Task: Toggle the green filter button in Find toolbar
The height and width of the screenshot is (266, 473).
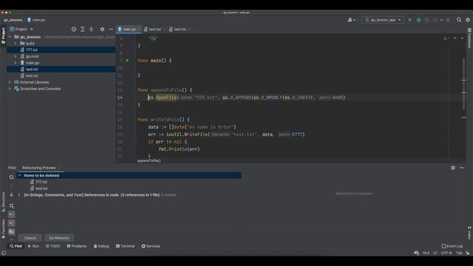Action: coord(12,215)
